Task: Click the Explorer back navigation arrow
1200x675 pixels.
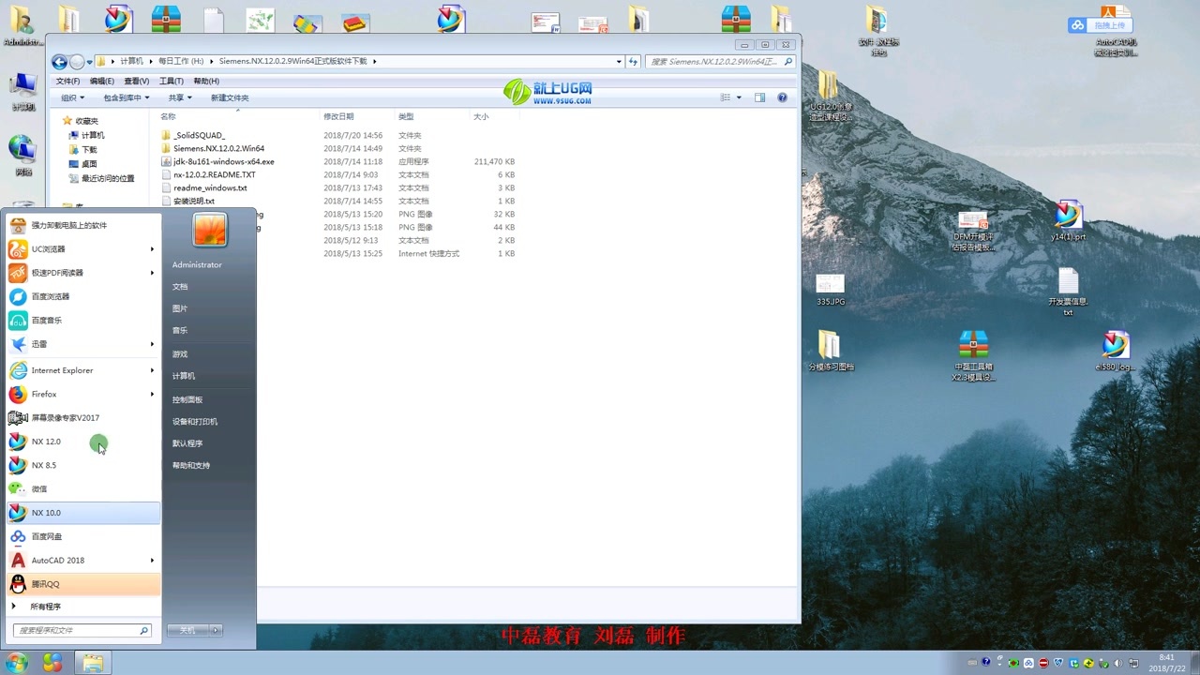Action: coord(60,62)
